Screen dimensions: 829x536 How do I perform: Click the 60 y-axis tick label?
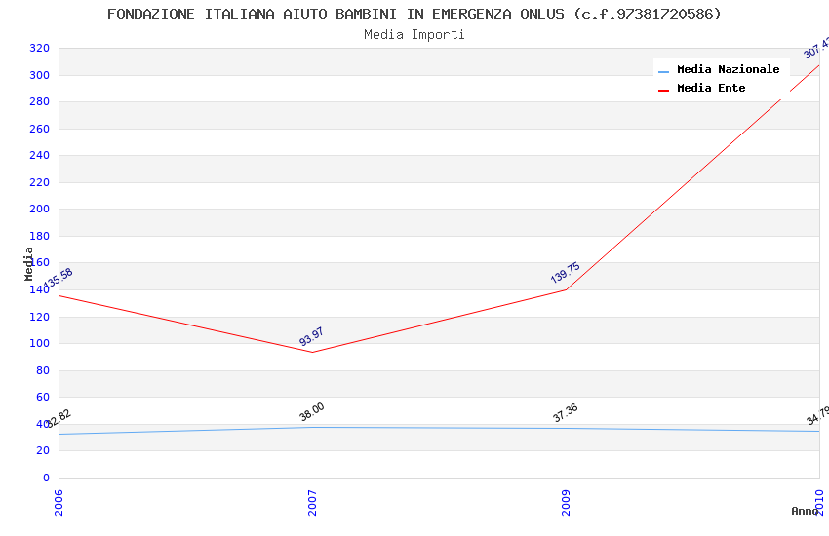click(x=43, y=397)
